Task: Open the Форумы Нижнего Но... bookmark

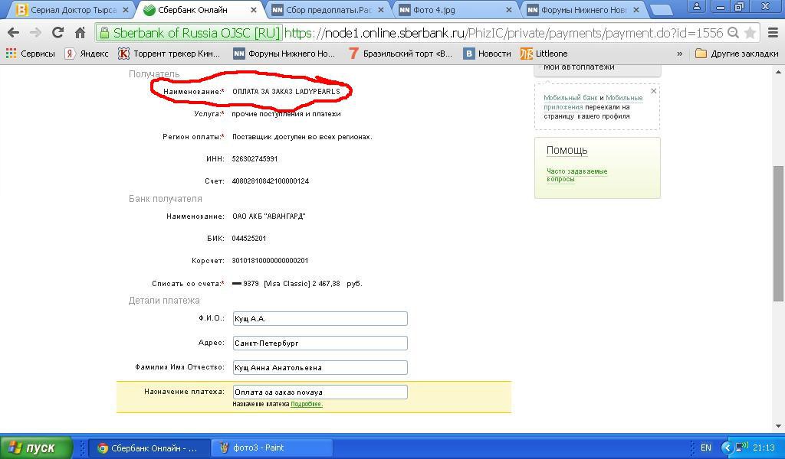Action: click(x=284, y=54)
